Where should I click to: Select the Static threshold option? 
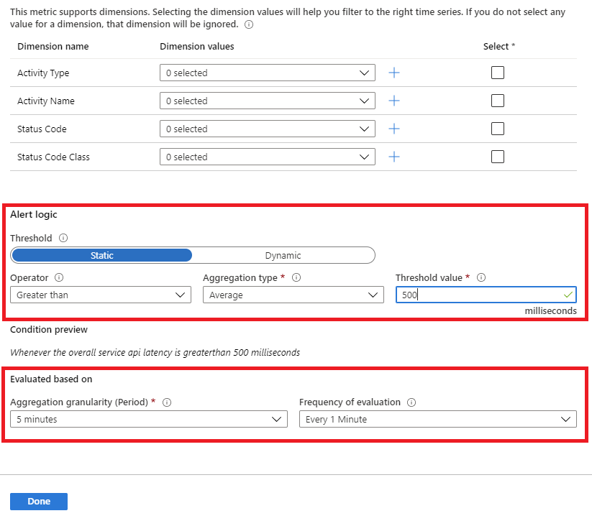[102, 255]
